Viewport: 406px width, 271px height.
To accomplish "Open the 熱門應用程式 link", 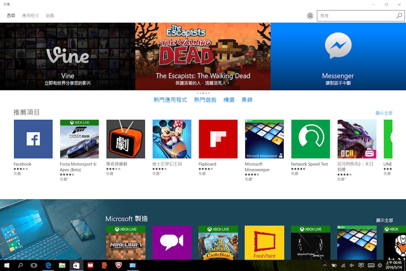I will (170, 100).
